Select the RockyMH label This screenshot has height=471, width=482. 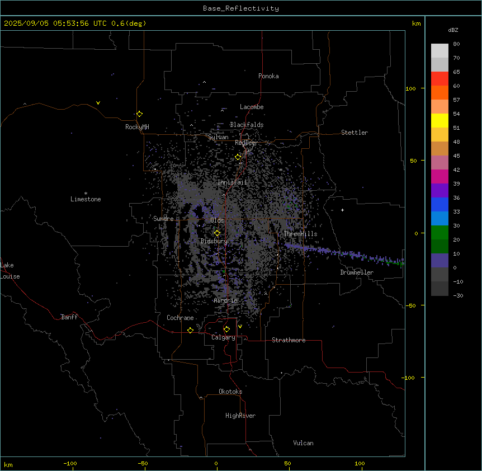(x=137, y=127)
